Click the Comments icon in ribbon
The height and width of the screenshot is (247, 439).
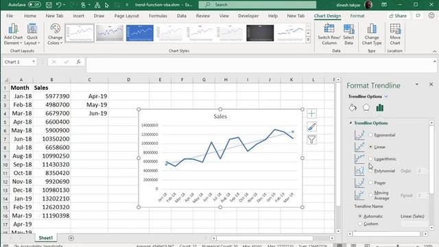pos(418,16)
